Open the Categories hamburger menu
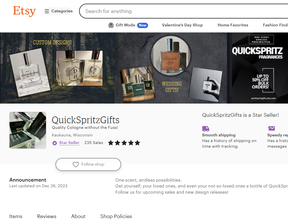The height and width of the screenshot is (222, 288). click(59, 11)
